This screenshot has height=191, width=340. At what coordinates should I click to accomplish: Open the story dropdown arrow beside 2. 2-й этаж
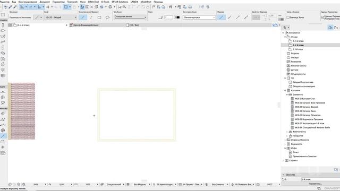[66, 25]
